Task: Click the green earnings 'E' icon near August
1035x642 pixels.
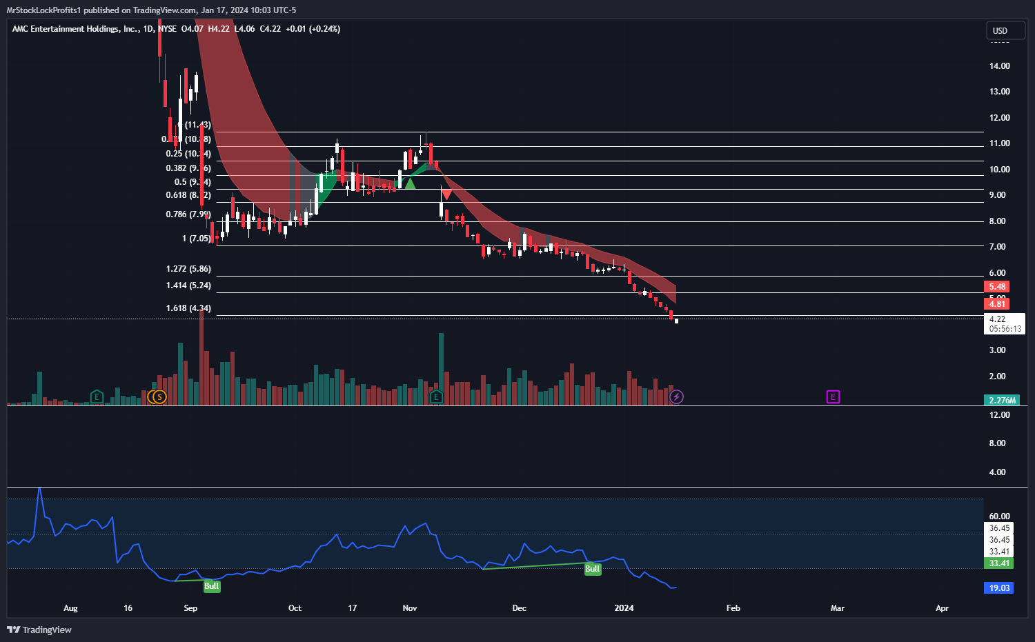Action: pyautogui.click(x=97, y=397)
